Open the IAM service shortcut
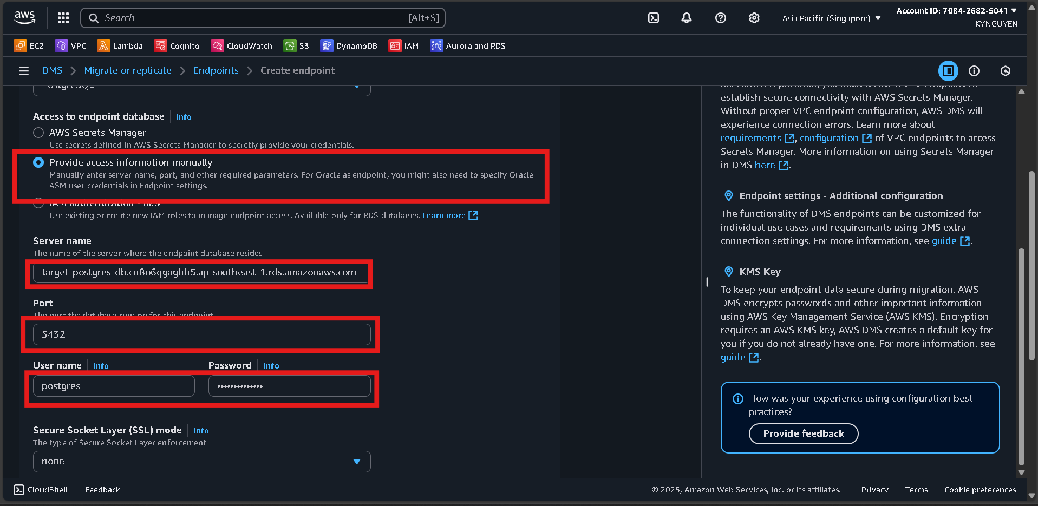The image size is (1038, 506). pyautogui.click(x=403, y=45)
